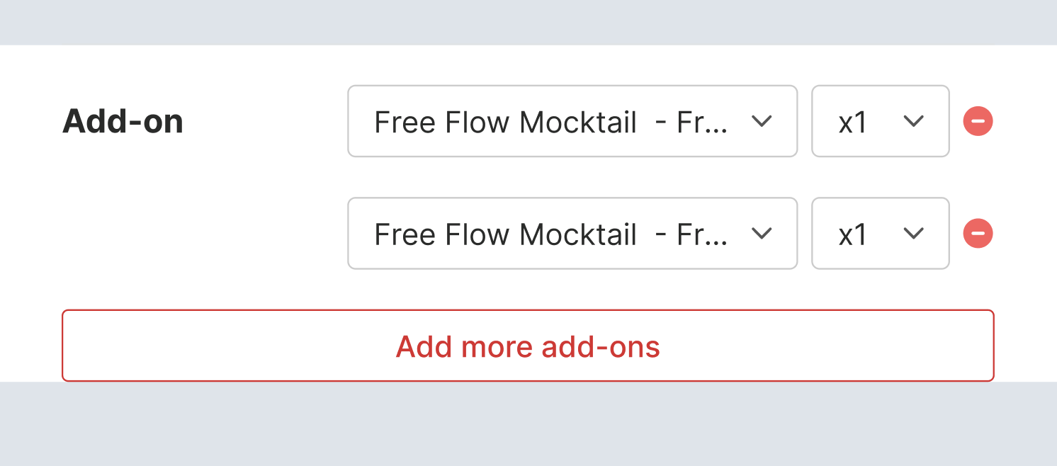Click the gray area below the form
Image resolution: width=1057 pixels, height=466 pixels.
point(528,425)
